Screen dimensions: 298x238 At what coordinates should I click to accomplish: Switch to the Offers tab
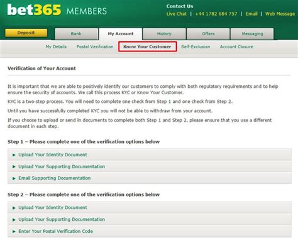[208, 34]
